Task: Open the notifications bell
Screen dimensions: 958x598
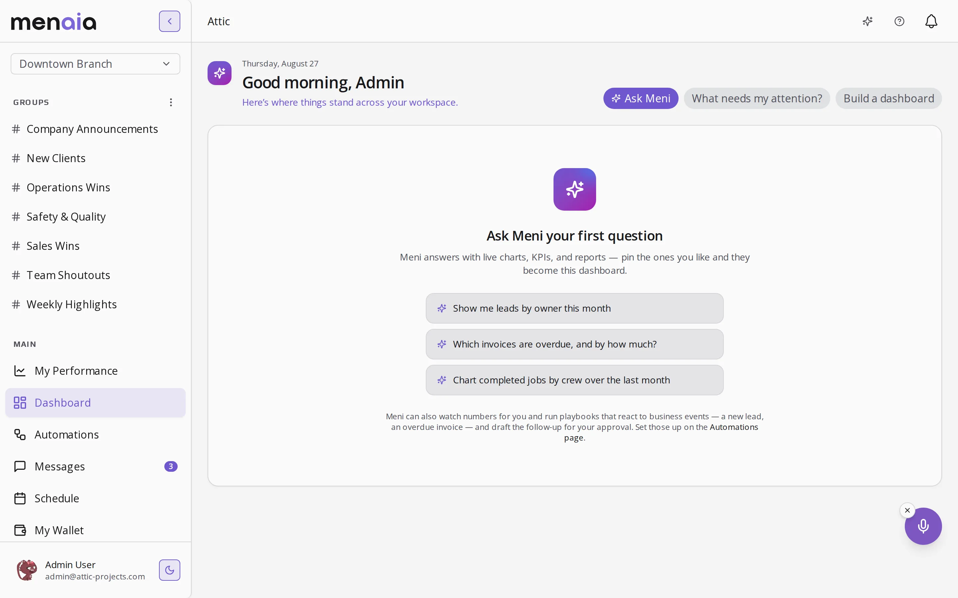Action: pos(931,21)
